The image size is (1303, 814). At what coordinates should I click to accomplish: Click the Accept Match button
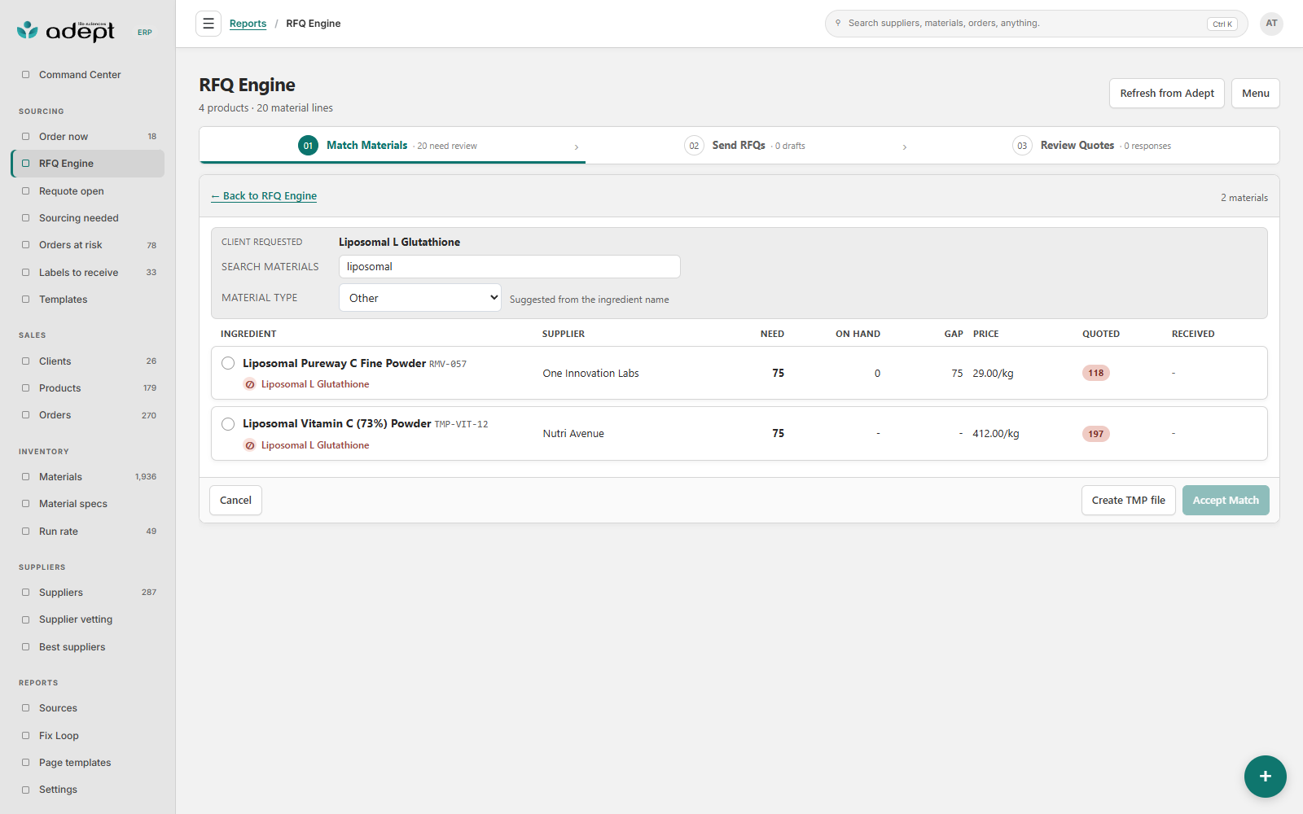pos(1226,501)
